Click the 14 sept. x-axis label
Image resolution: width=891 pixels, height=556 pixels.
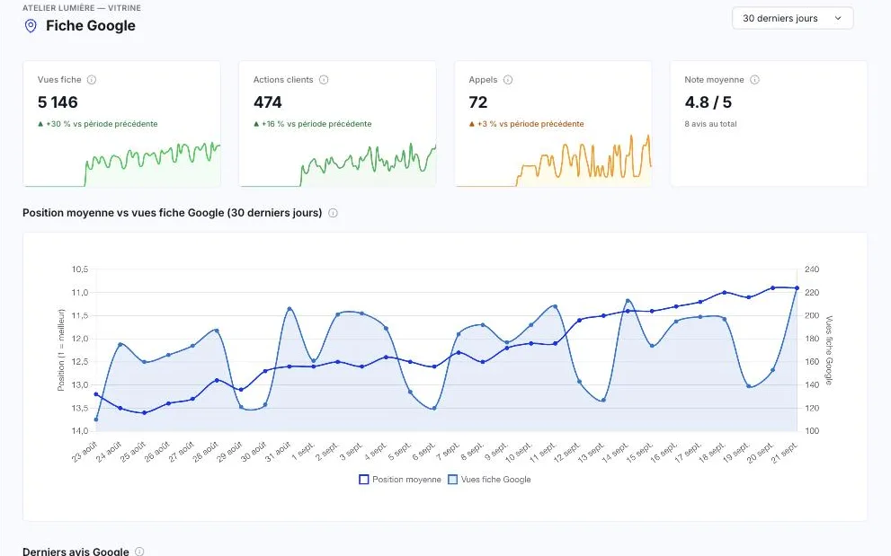coord(616,452)
